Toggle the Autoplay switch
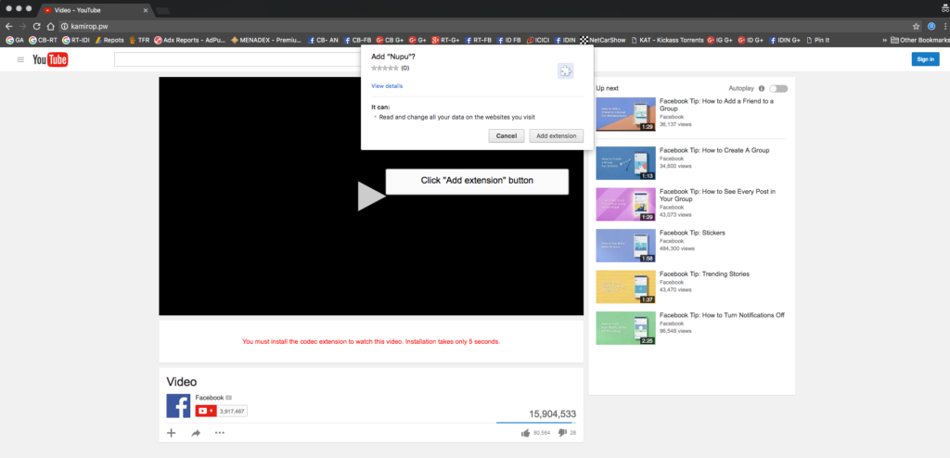This screenshot has height=458, width=950. [778, 88]
